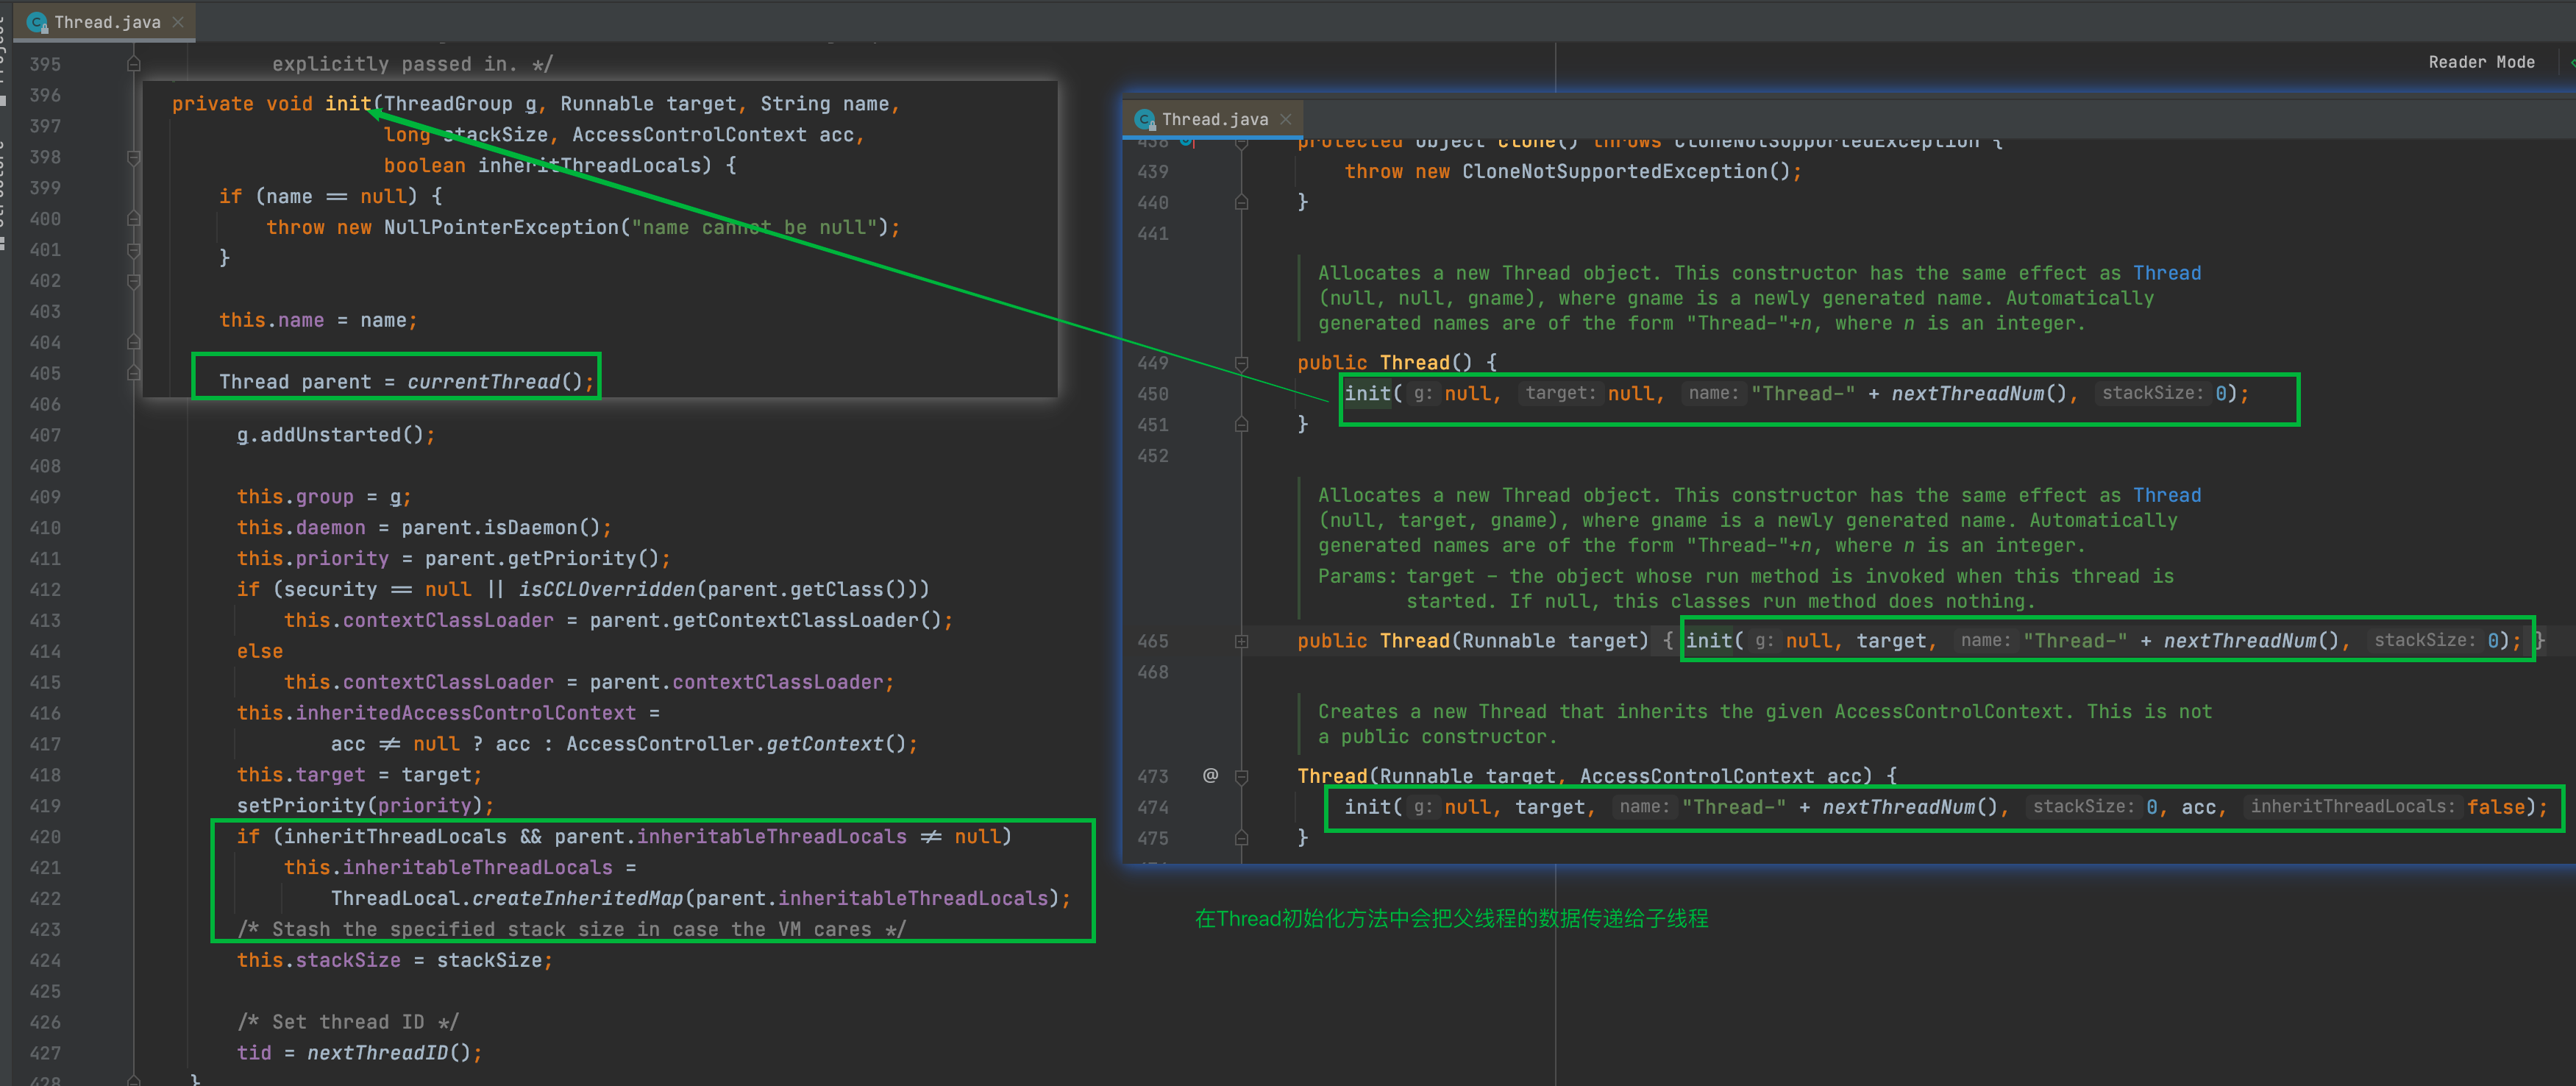Close the left Thread.java tab
Viewport: 2576px width, 1086px height.
(x=178, y=22)
